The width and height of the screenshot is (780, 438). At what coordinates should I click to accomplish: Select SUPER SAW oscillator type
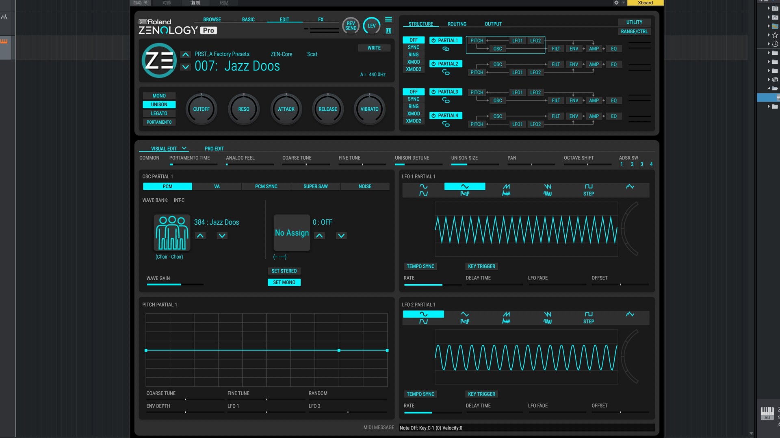point(315,187)
